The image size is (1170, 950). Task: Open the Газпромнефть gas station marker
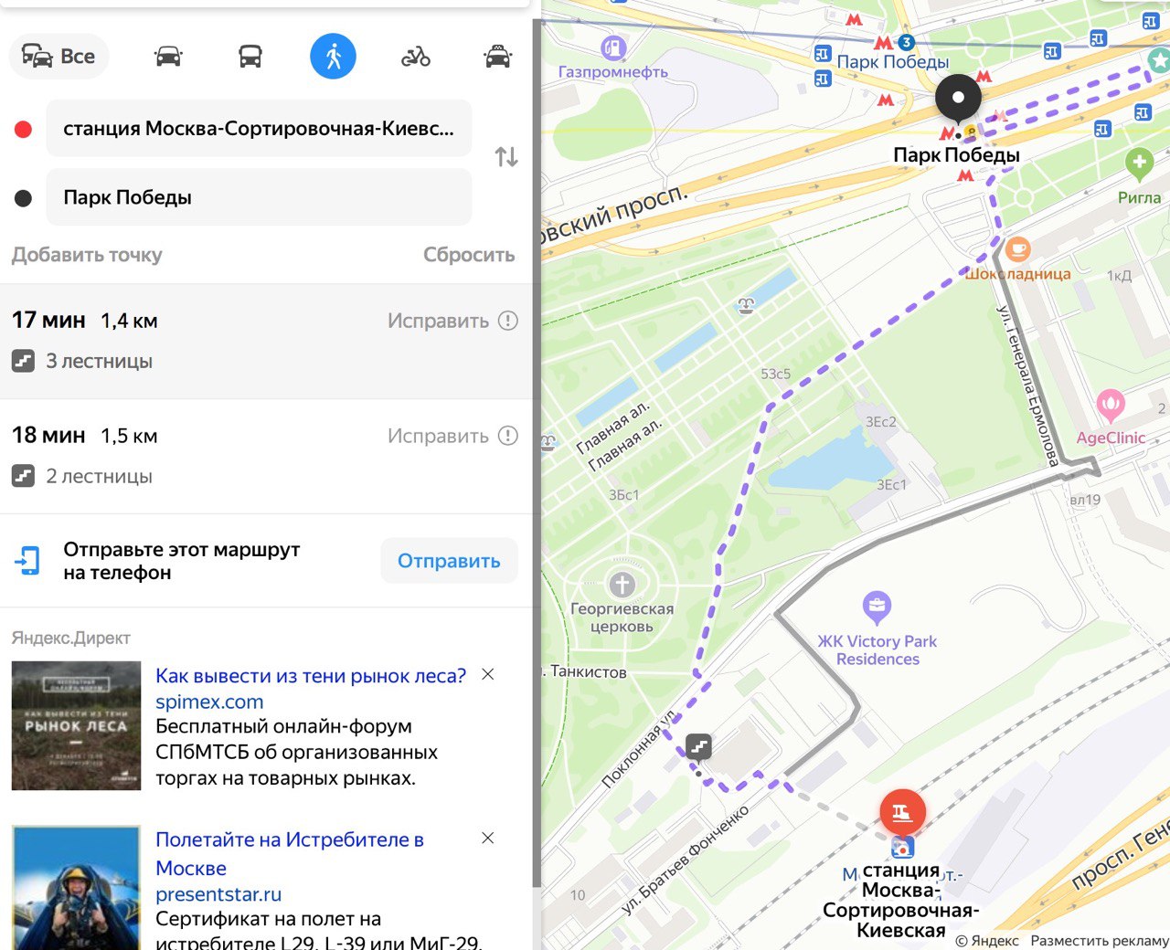pos(613,47)
